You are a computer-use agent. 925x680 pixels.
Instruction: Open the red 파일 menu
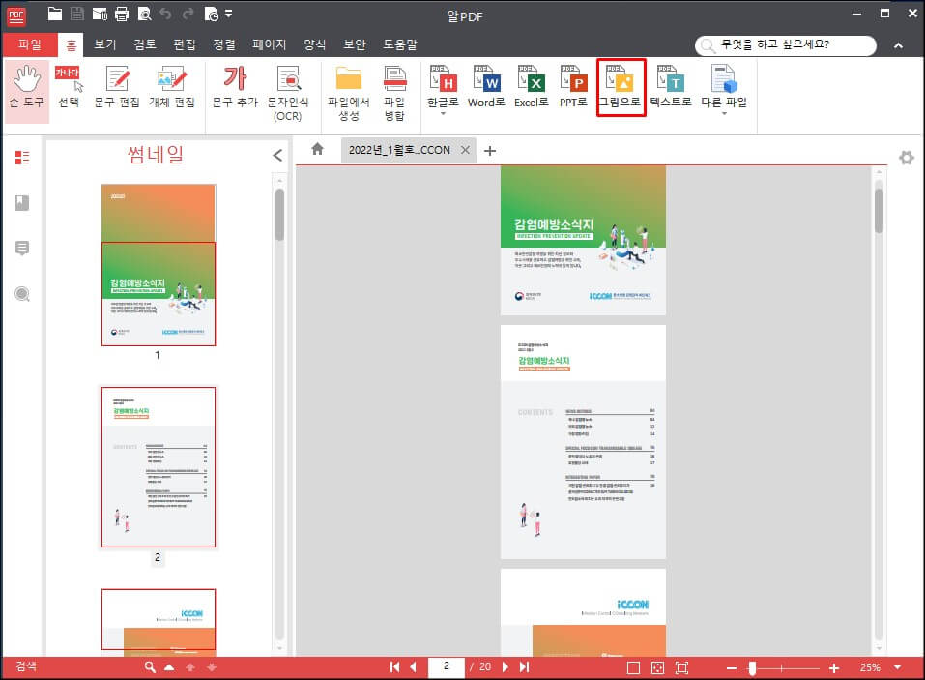[x=30, y=44]
